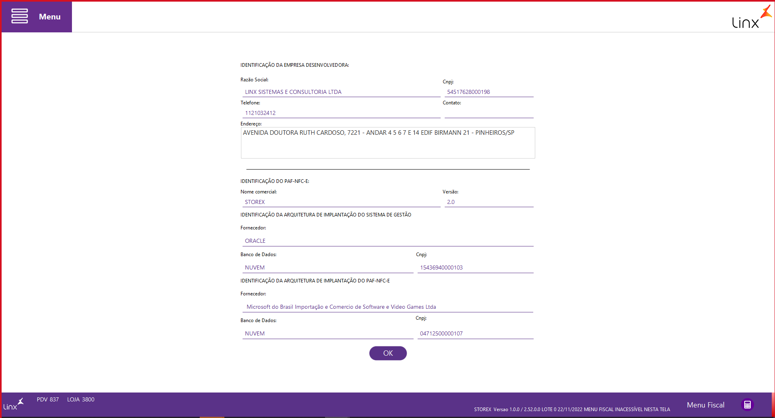Viewport: 775px width, 418px height.
Task: Select the Razão Social field
Action: coord(341,92)
